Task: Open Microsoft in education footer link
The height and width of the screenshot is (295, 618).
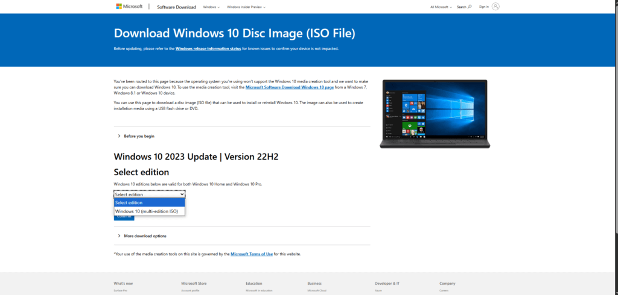Action: click(x=259, y=291)
